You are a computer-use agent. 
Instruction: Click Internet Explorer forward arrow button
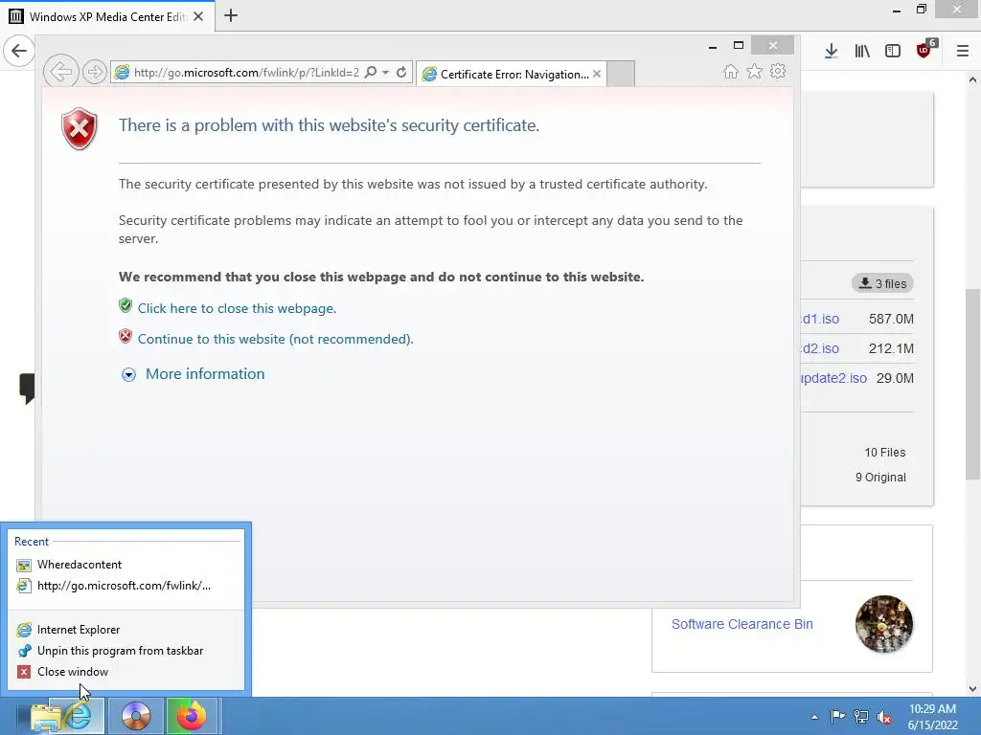pyautogui.click(x=95, y=73)
